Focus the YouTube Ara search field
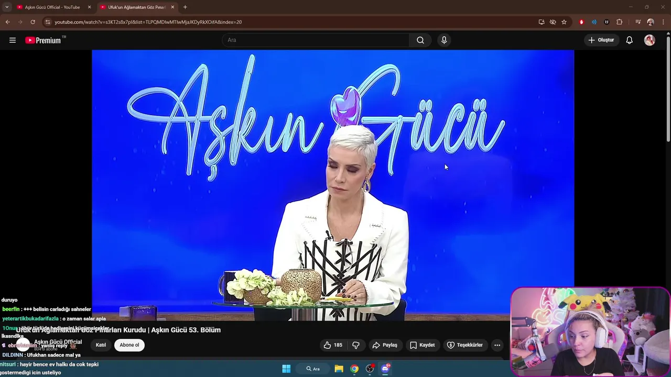 316,40
